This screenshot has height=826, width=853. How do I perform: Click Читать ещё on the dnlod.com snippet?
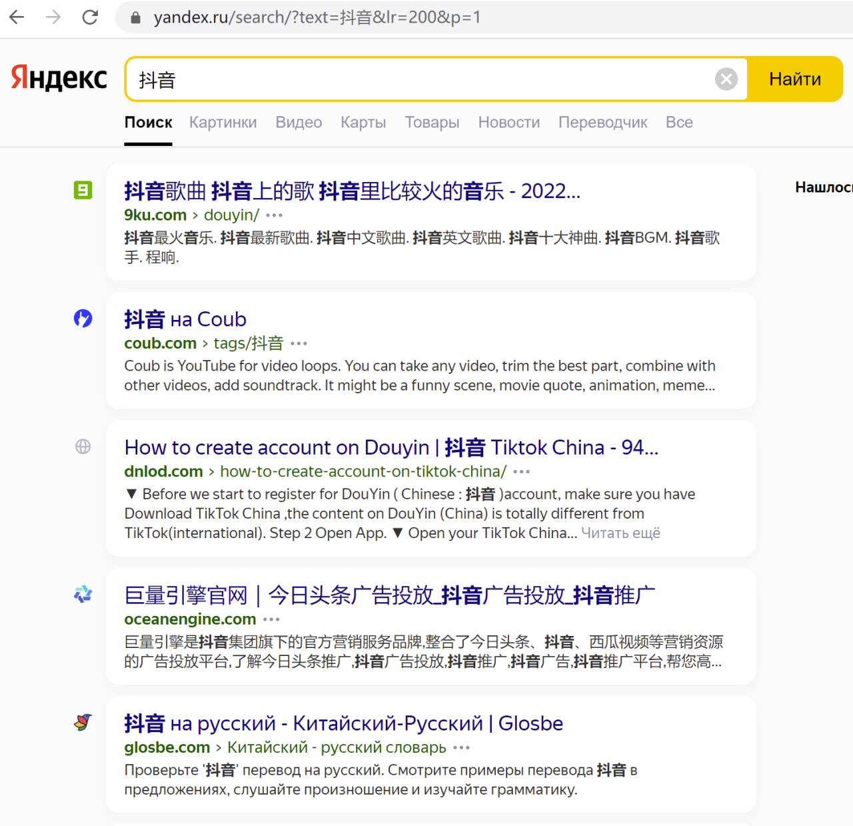click(x=620, y=533)
